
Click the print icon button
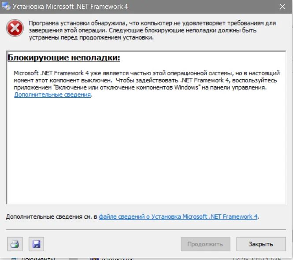click(x=15, y=244)
